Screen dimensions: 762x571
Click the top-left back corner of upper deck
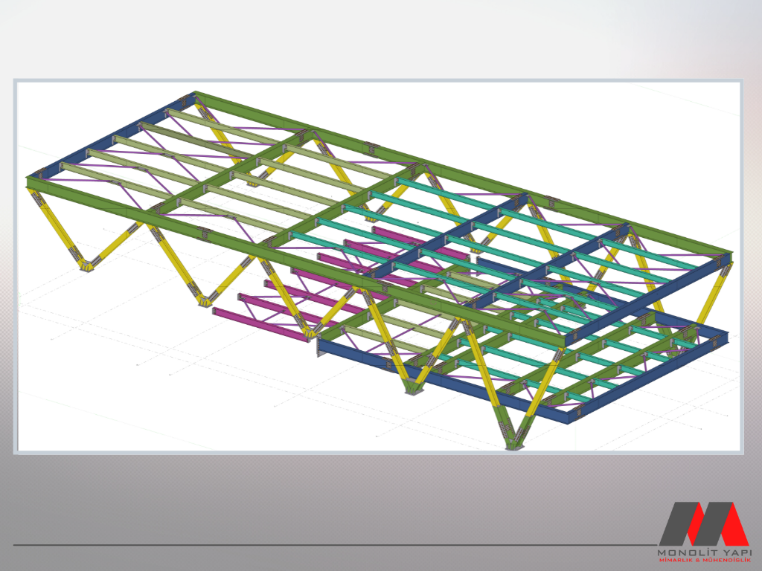tap(195, 95)
